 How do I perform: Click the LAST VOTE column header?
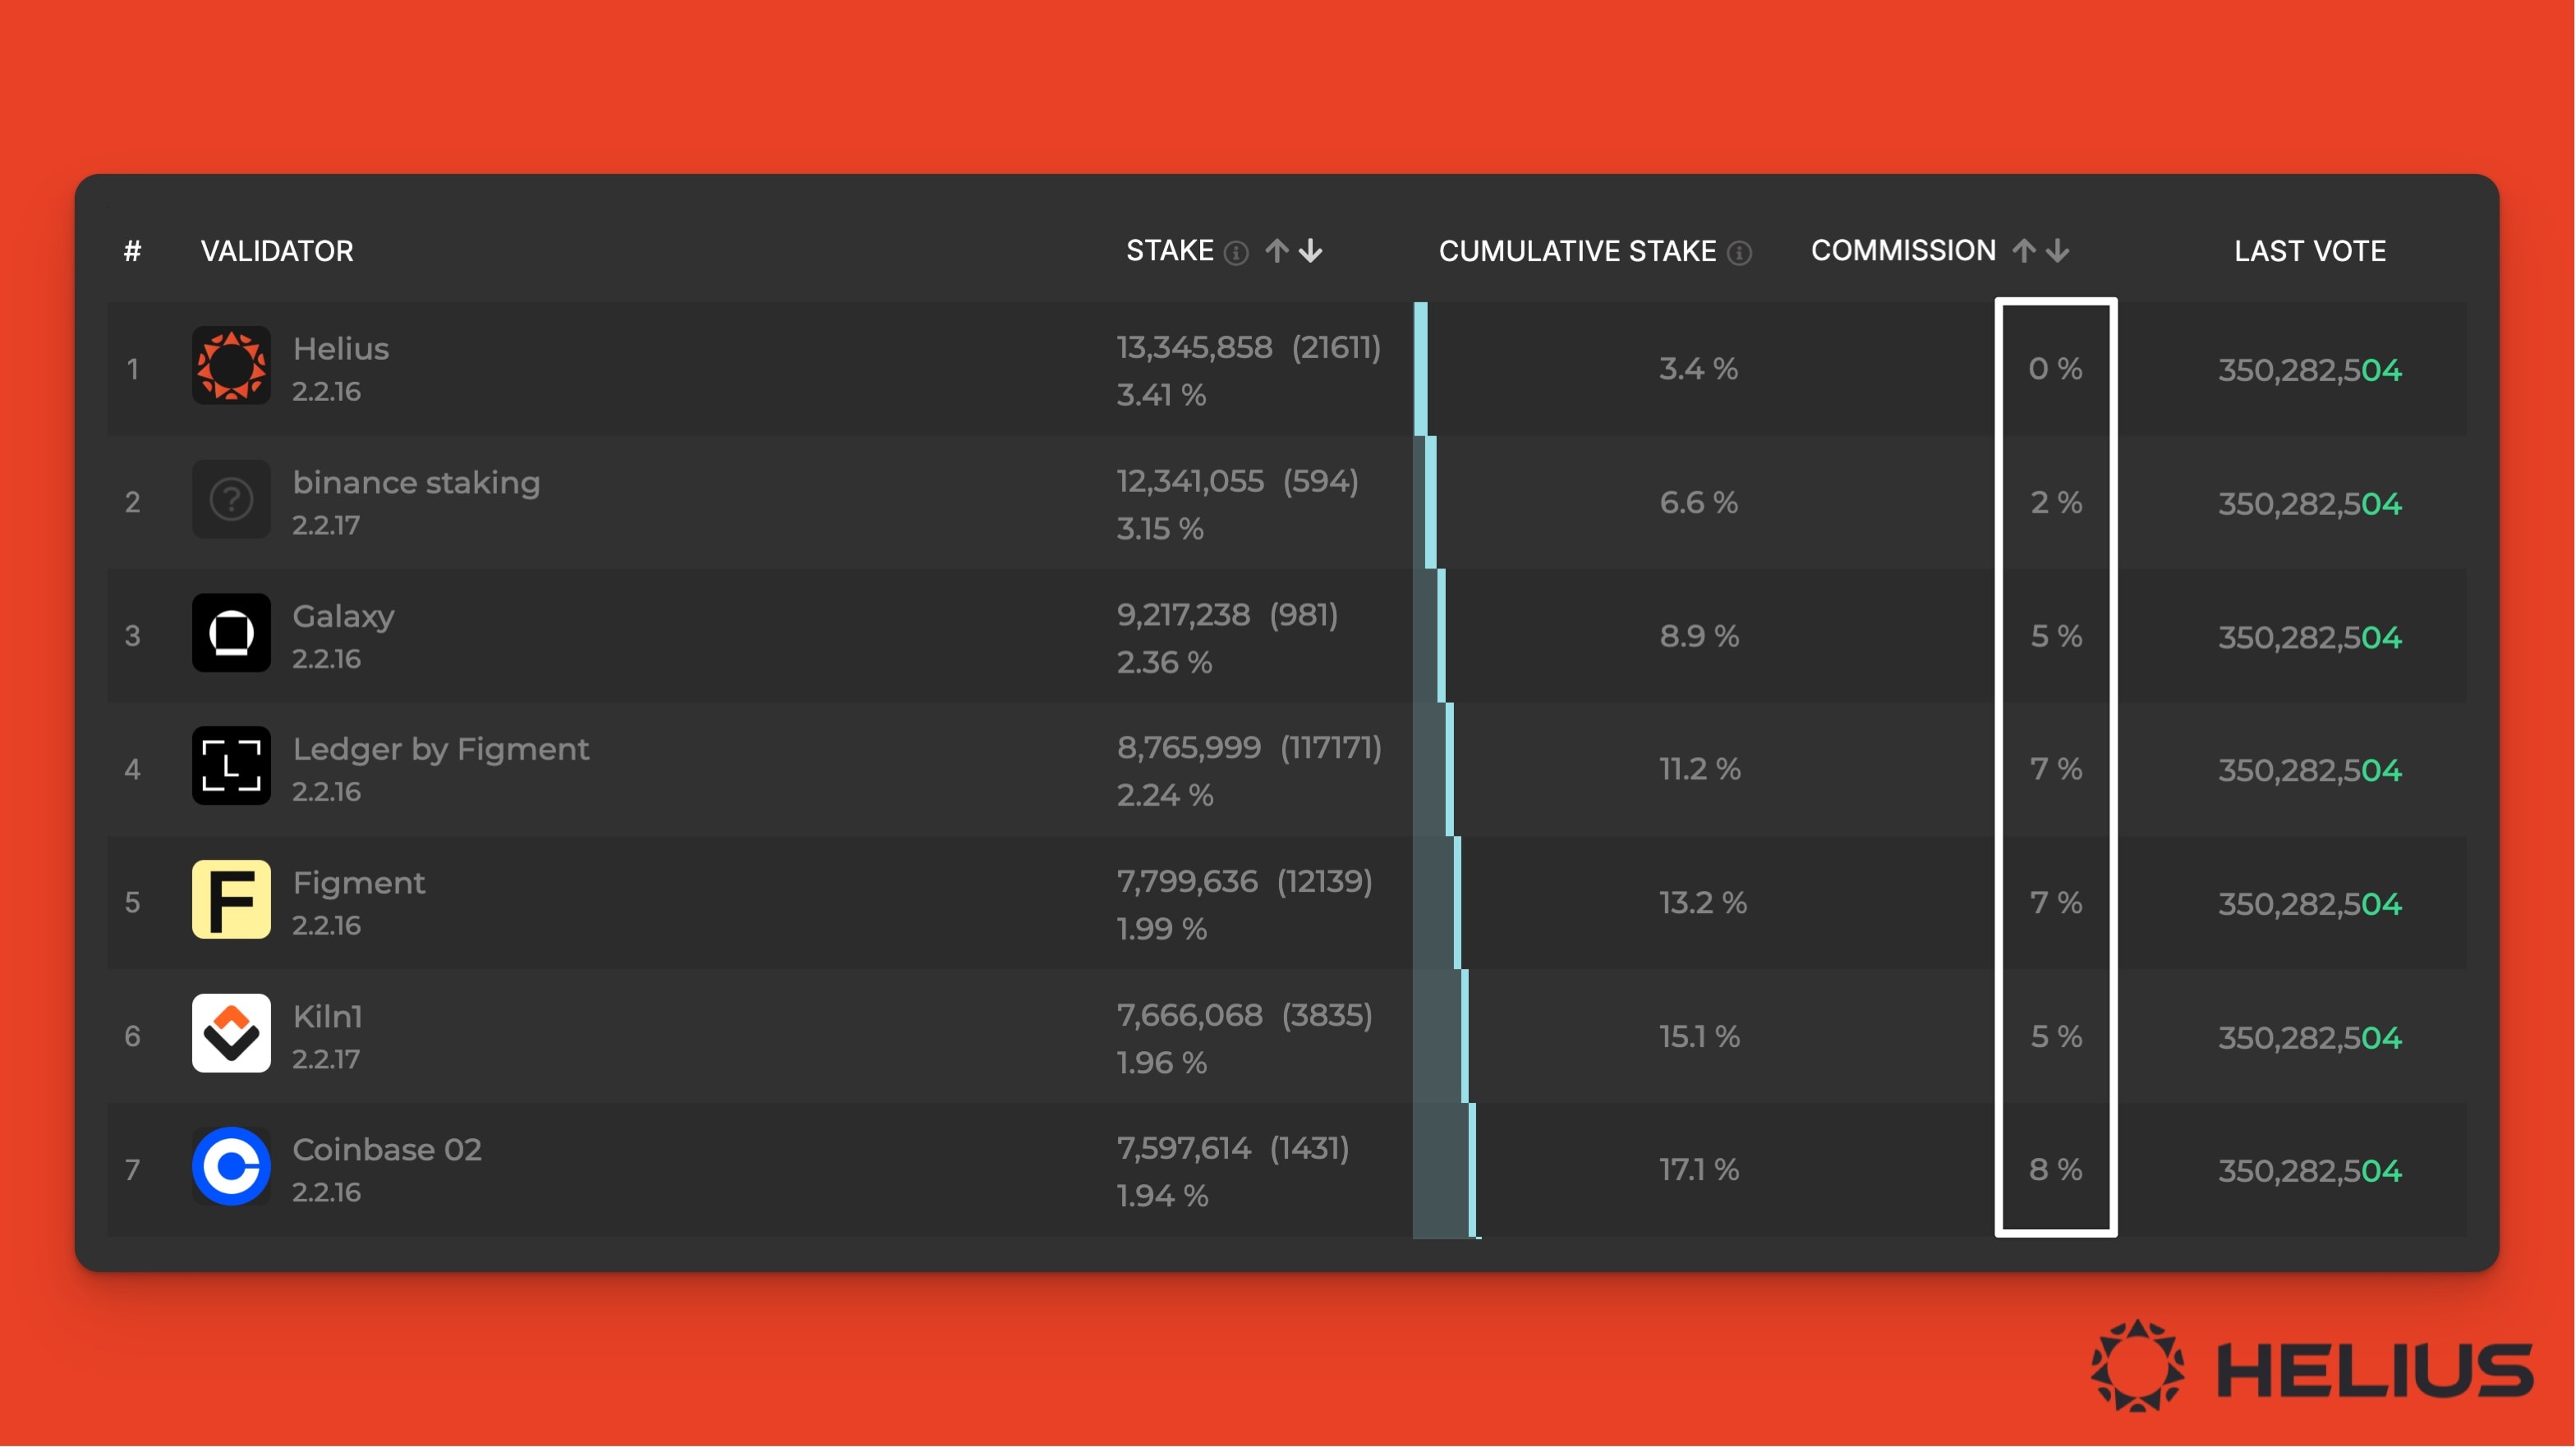2310,251
